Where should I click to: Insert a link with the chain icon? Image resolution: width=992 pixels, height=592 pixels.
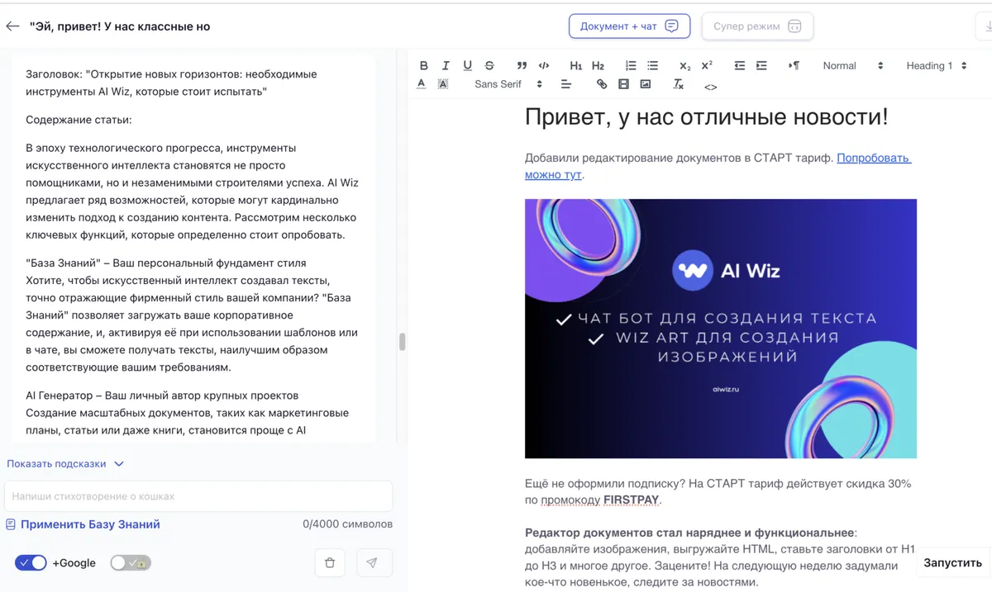[602, 84]
